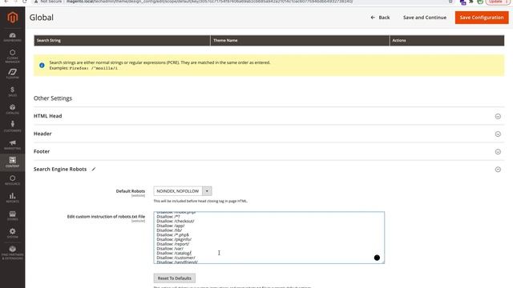Go back using the Back button
This screenshot has width=513, height=288.
click(x=380, y=18)
